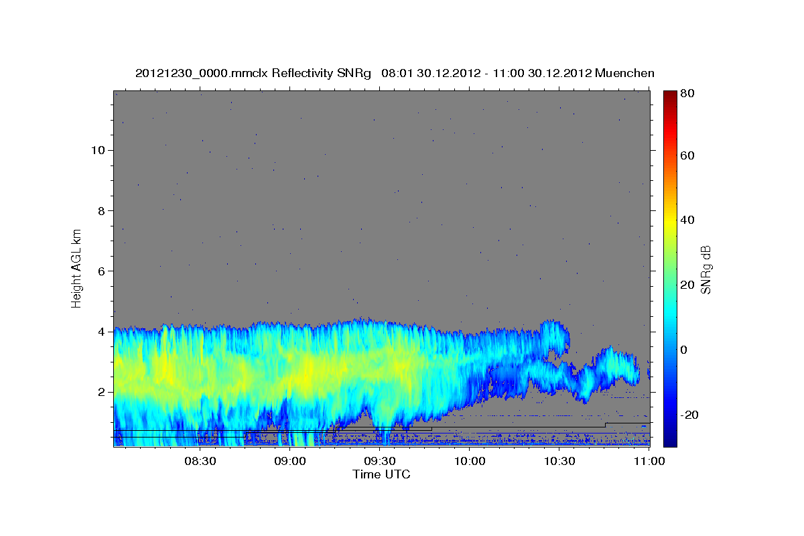Click the 11:00 time tick label
The image size is (804, 536).
[x=648, y=461]
